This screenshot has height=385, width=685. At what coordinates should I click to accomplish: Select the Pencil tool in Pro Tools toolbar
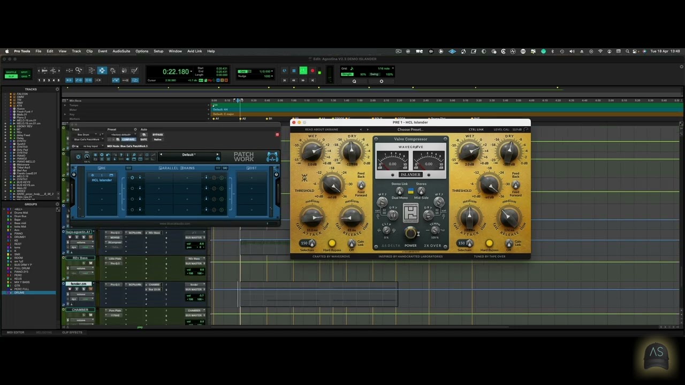(134, 70)
